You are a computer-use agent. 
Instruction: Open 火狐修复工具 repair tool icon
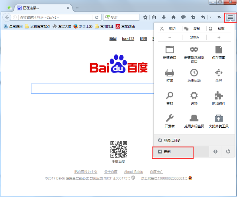(x=219, y=118)
